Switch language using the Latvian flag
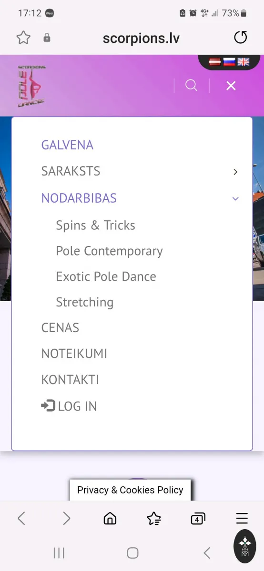Image resolution: width=264 pixels, height=571 pixels. (215, 62)
